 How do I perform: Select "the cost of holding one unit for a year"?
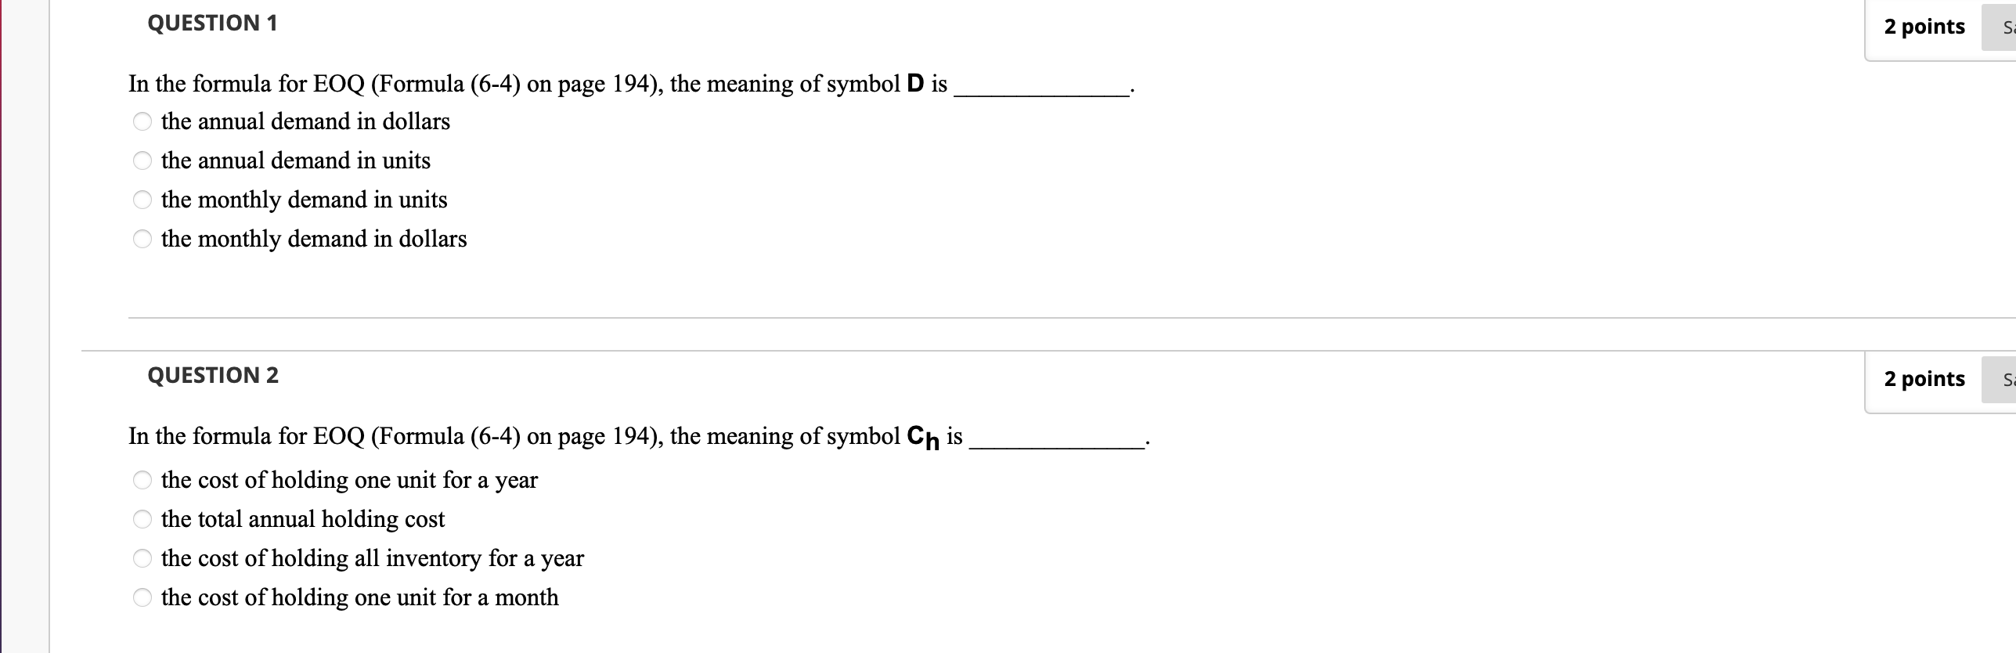pyautogui.click(x=142, y=481)
